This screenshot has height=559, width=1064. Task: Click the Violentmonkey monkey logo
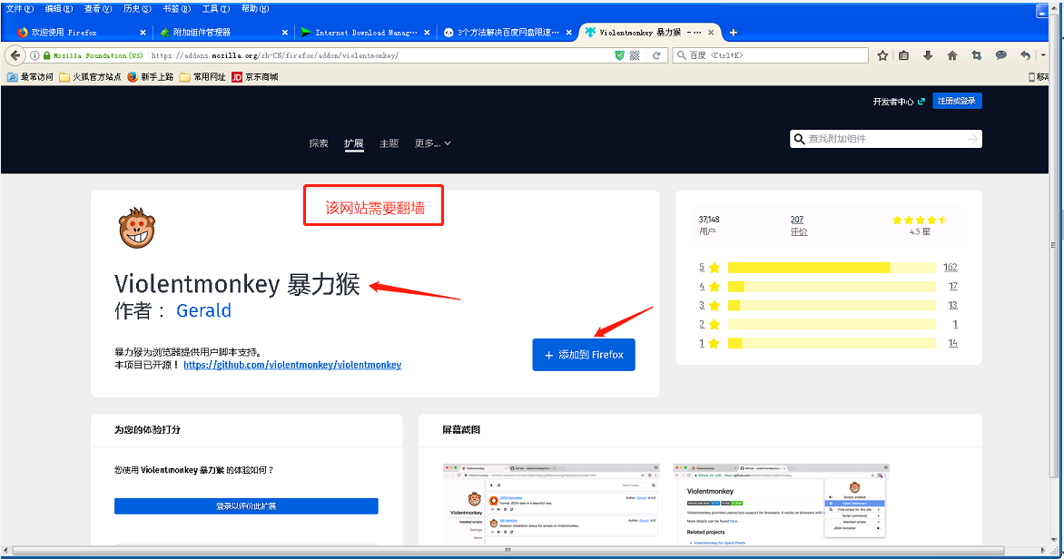coord(137,228)
